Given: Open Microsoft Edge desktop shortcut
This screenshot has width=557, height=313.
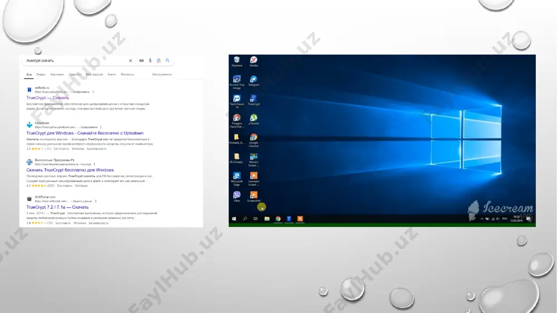Looking at the screenshot, I should point(237,179).
